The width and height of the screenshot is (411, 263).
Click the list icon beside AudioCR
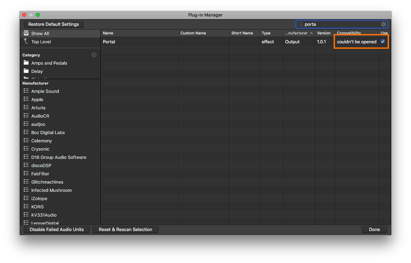coord(26,116)
